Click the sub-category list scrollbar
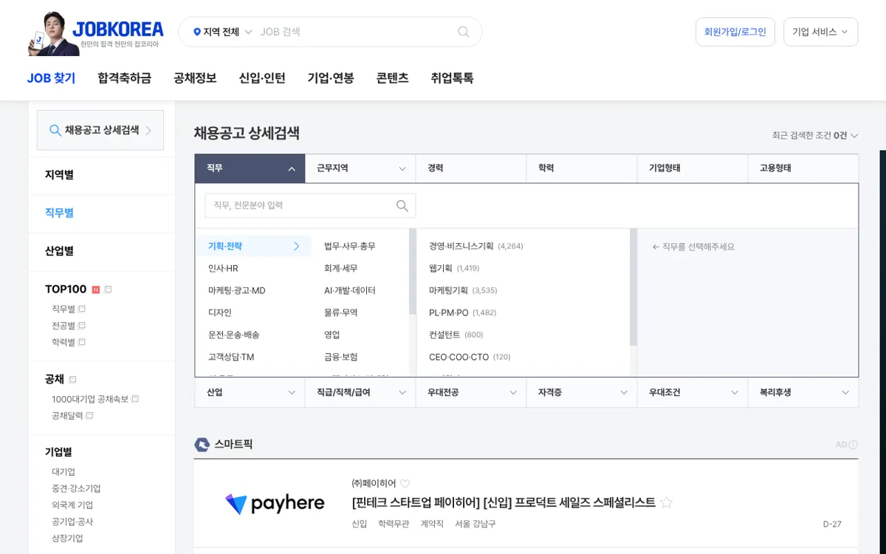Viewport: 886px width, 554px height. (x=633, y=287)
